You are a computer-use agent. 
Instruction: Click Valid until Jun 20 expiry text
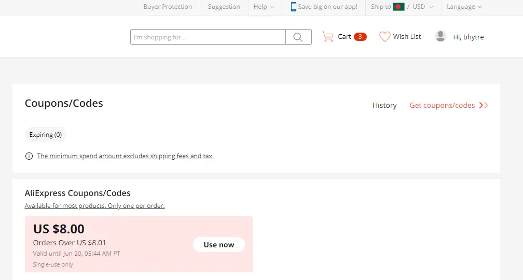point(77,254)
